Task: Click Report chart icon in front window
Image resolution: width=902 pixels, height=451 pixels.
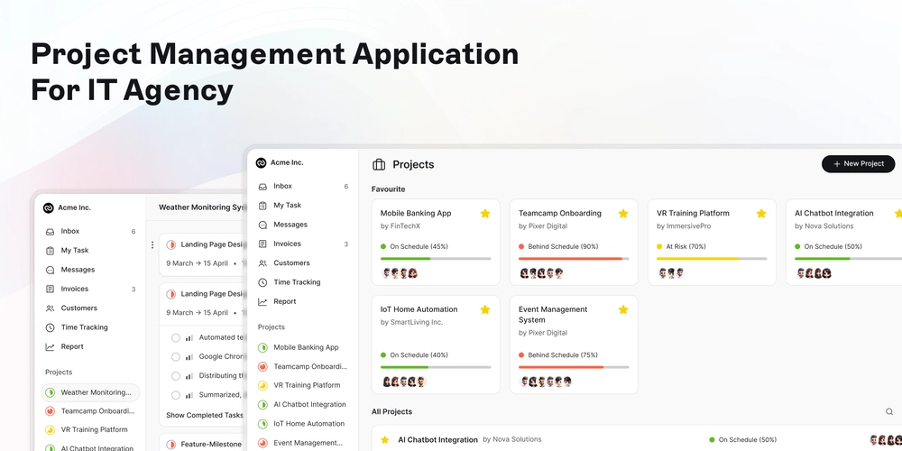Action: (x=262, y=301)
